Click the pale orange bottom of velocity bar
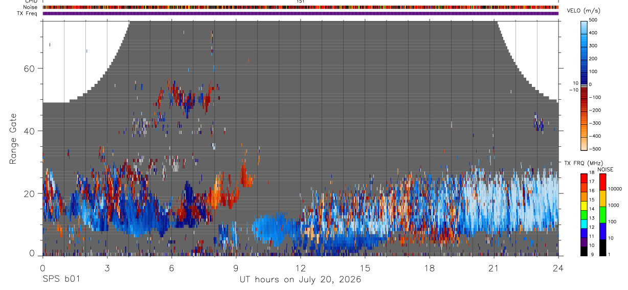The height and width of the screenshot is (290, 628). tap(585, 145)
